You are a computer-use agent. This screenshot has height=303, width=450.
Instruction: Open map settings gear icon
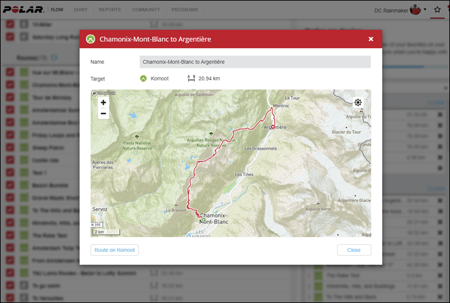click(x=358, y=102)
